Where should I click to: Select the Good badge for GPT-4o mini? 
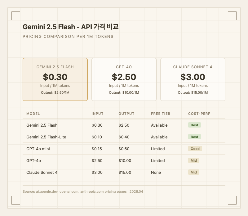[195, 149]
